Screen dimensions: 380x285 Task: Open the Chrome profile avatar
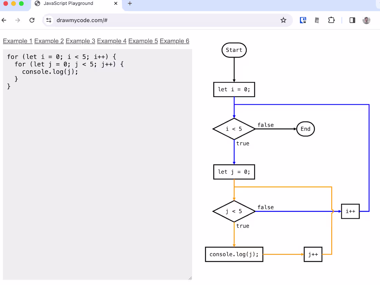click(x=366, y=20)
